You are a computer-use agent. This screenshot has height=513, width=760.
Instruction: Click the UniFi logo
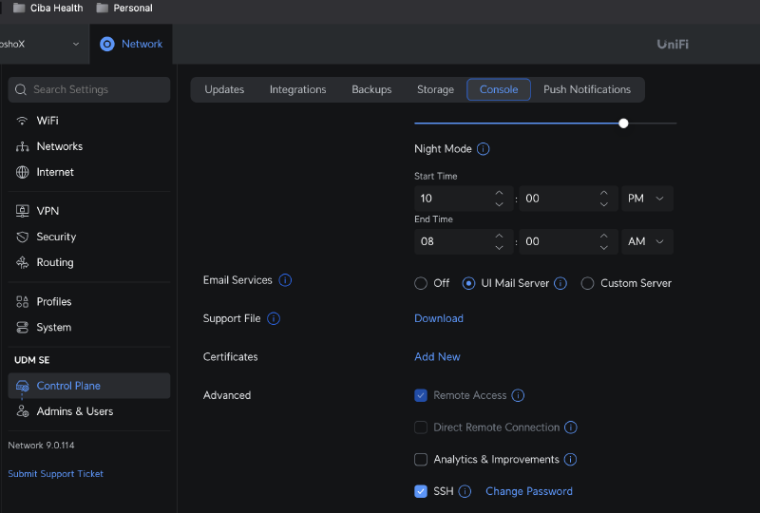tap(673, 44)
